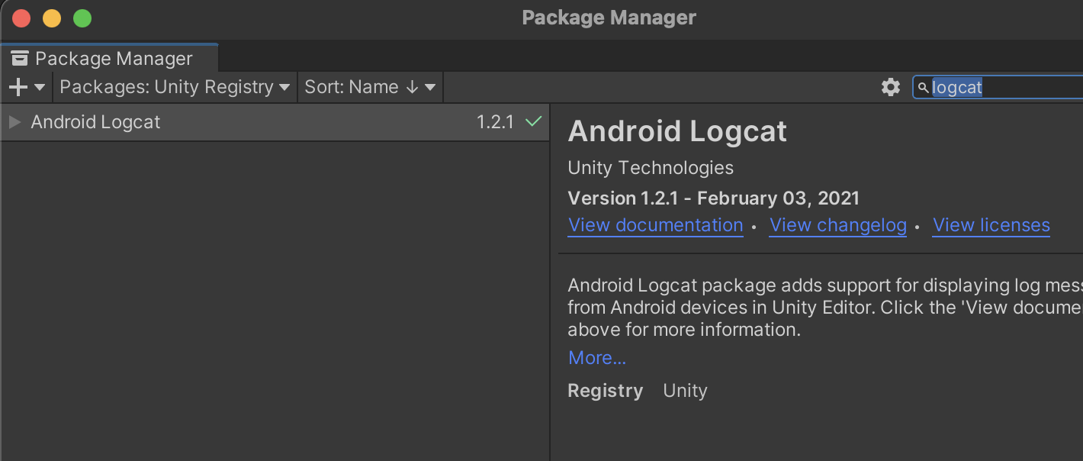Viewport: 1083px width, 461px height.
Task: Open the View documentation link
Action: 655,225
